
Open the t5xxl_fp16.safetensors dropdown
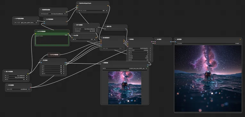click(16, 77)
